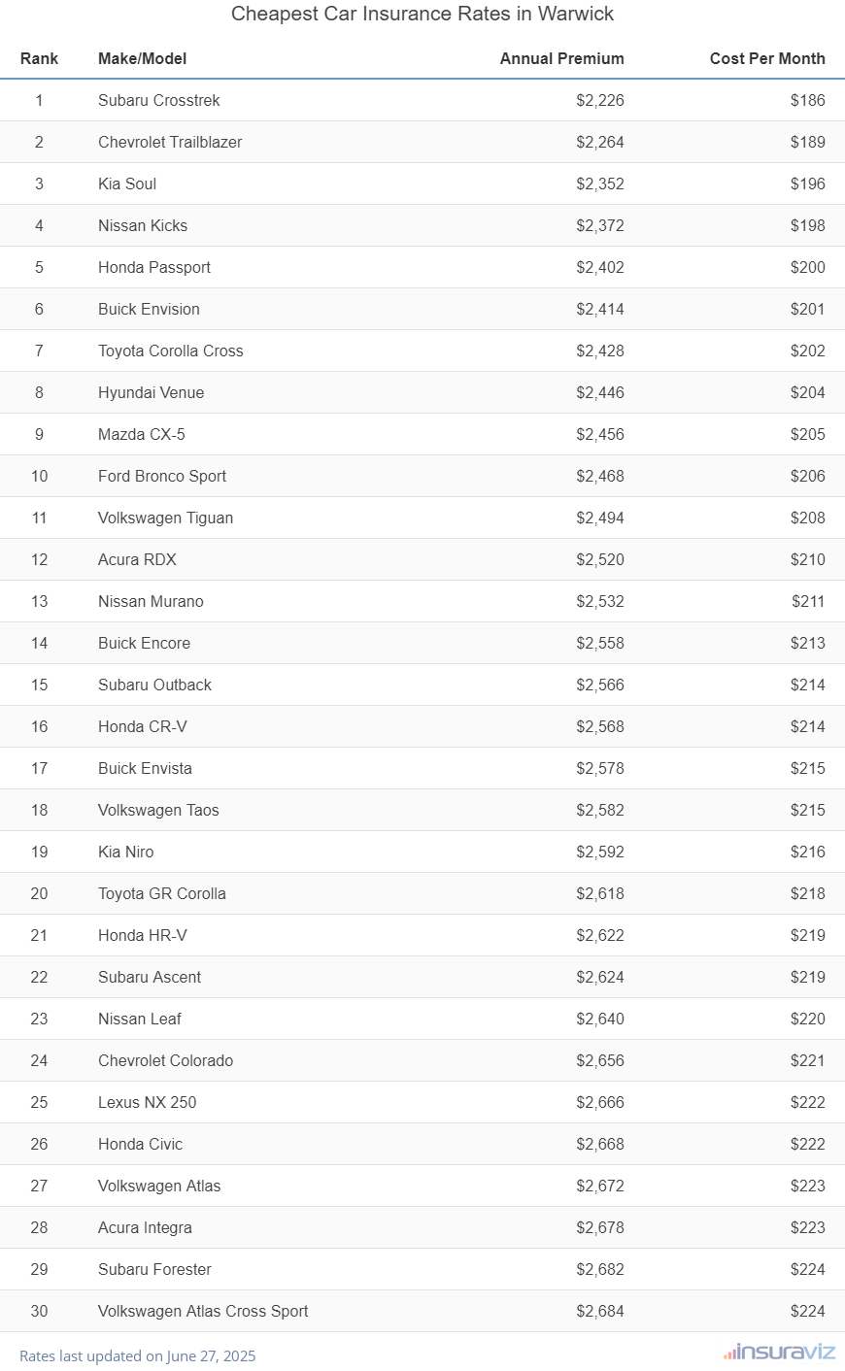This screenshot has height=1371, width=845.
Task: Click Chevrolet Trailblazer model name
Action: point(170,142)
